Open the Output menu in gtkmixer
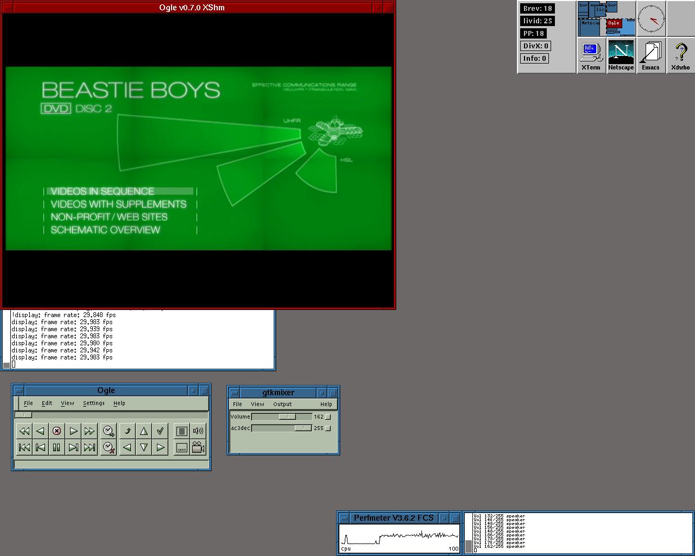Viewport: 695px width, 556px height. [x=282, y=404]
